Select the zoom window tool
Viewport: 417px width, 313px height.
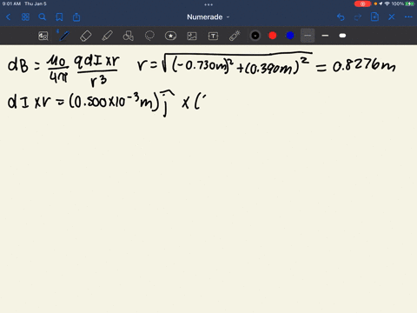(x=43, y=36)
